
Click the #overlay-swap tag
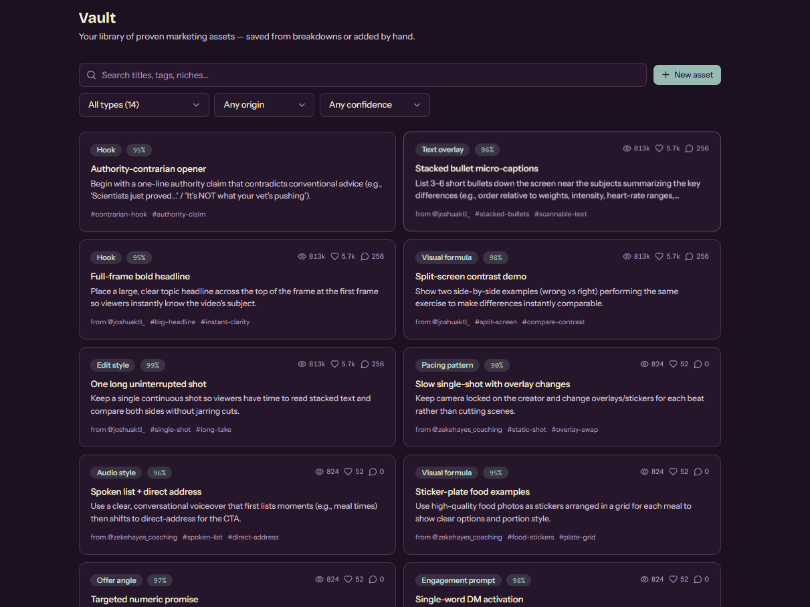[x=575, y=430]
